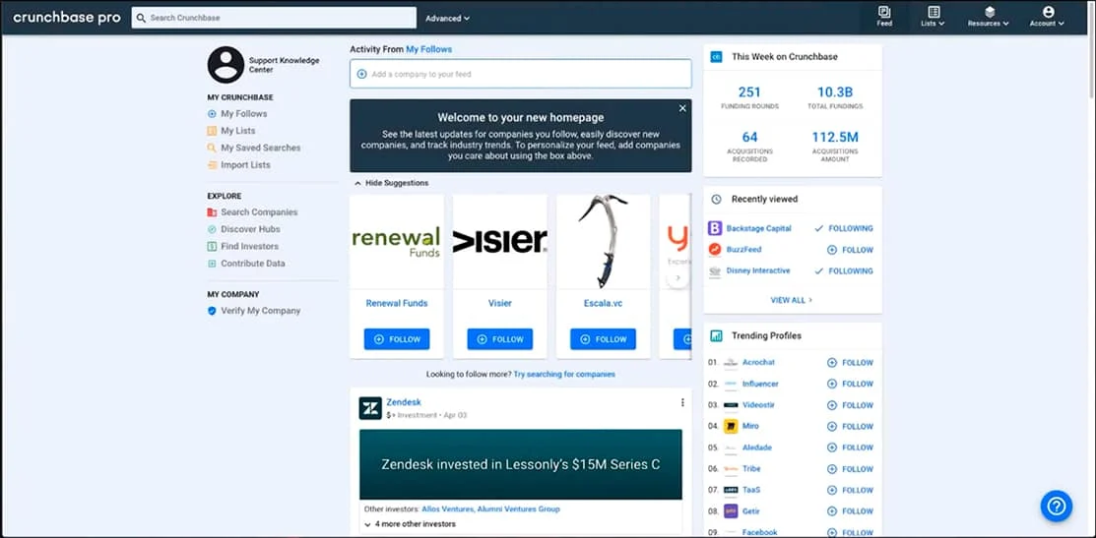Click the This Week on Crunchbase icon
Image resolution: width=1096 pixels, height=538 pixels.
click(x=716, y=57)
